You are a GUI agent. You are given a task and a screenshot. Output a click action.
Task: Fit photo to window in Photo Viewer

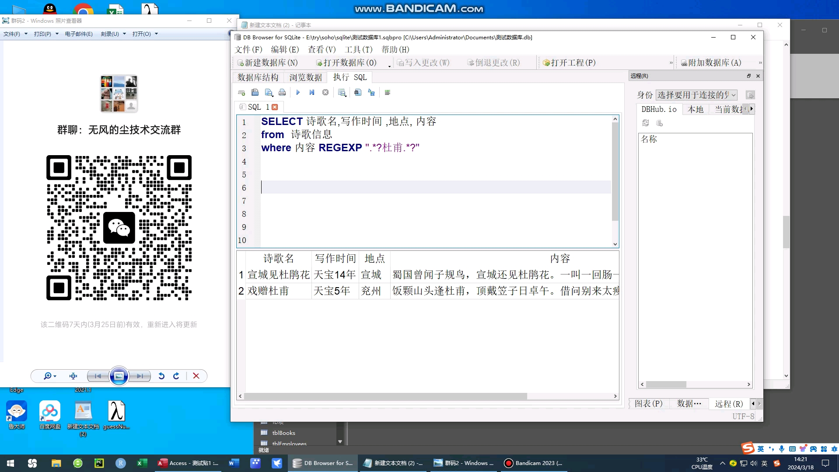click(73, 376)
